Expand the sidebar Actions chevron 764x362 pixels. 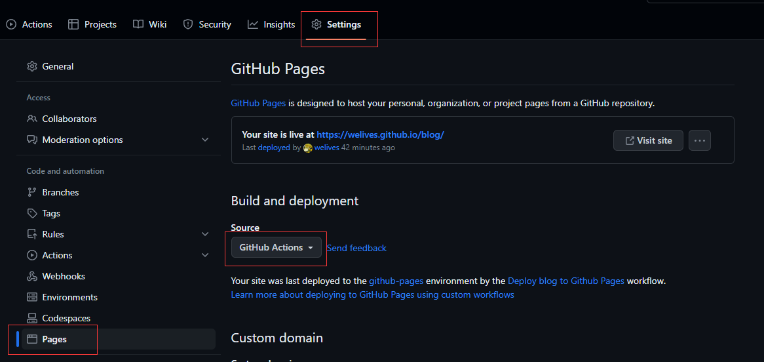coord(205,255)
